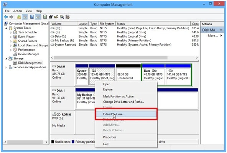This screenshot has height=153, width=227.
Task: Select Performance in the tree
Action: [26, 49]
